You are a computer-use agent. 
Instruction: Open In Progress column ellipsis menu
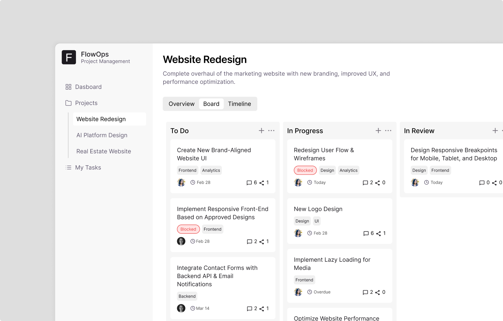(x=388, y=131)
